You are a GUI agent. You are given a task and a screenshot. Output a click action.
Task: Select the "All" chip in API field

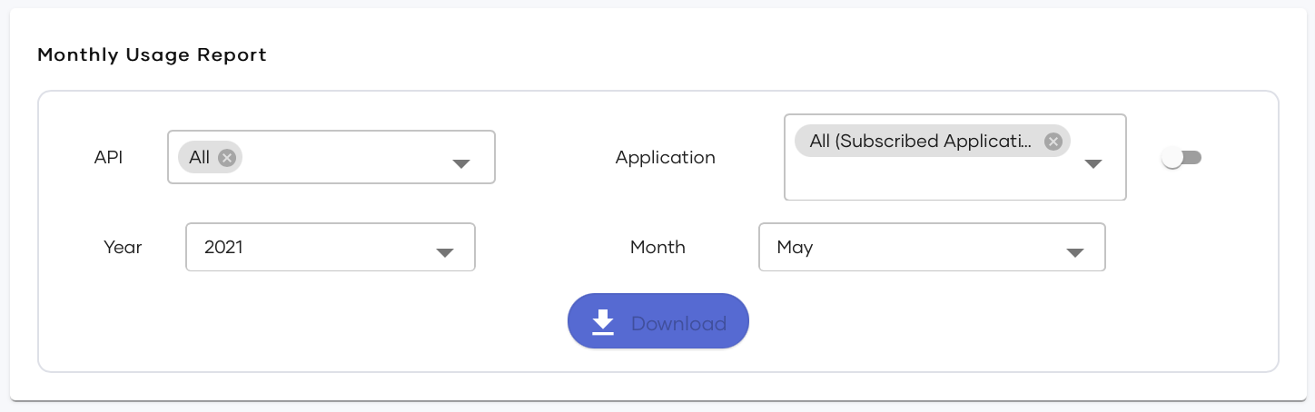tap(199, 158)
